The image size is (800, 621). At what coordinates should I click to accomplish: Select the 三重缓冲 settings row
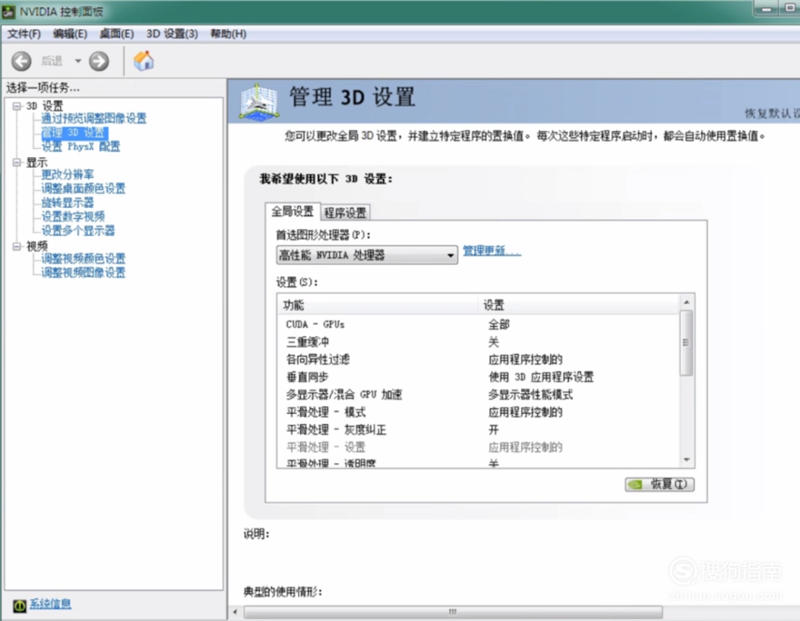pyautogui.click(x=479, y=342)
